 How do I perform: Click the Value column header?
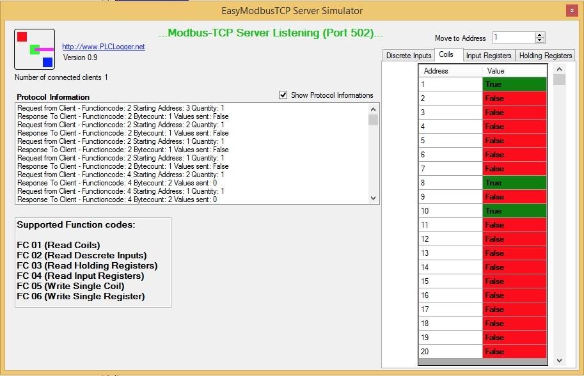(x=514, y=71)
